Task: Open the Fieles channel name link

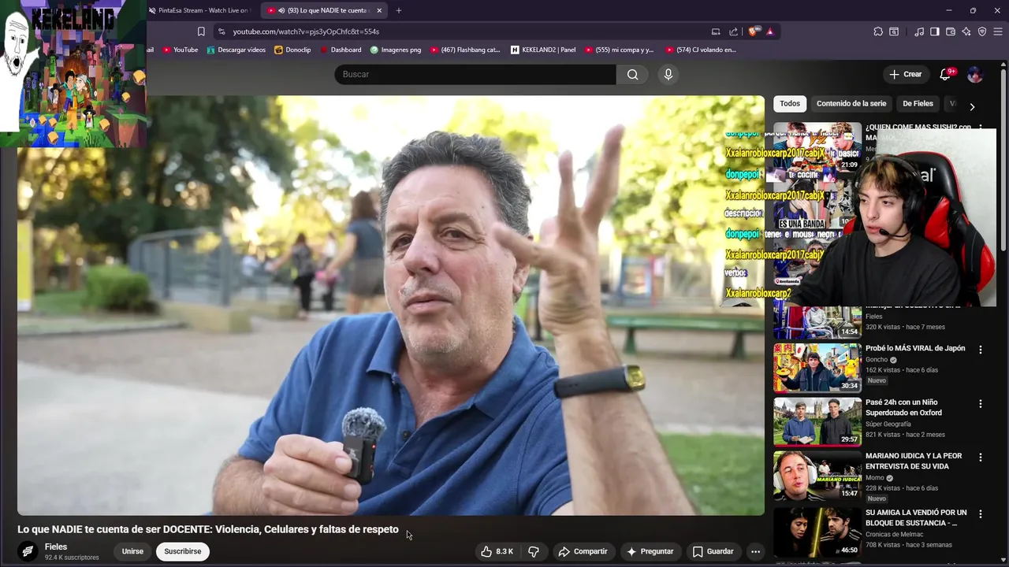Action: (x=56, y=547)
